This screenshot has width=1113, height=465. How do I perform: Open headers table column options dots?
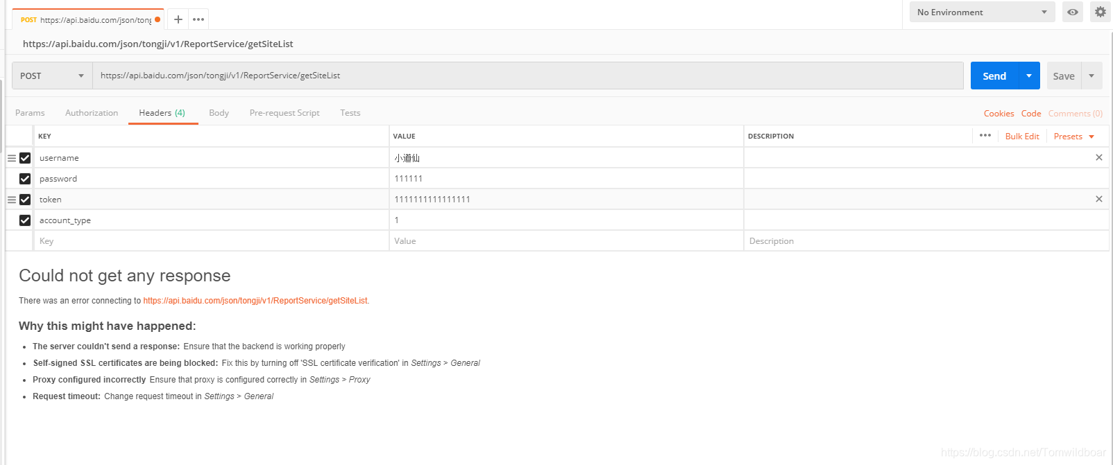coord(985,135)
